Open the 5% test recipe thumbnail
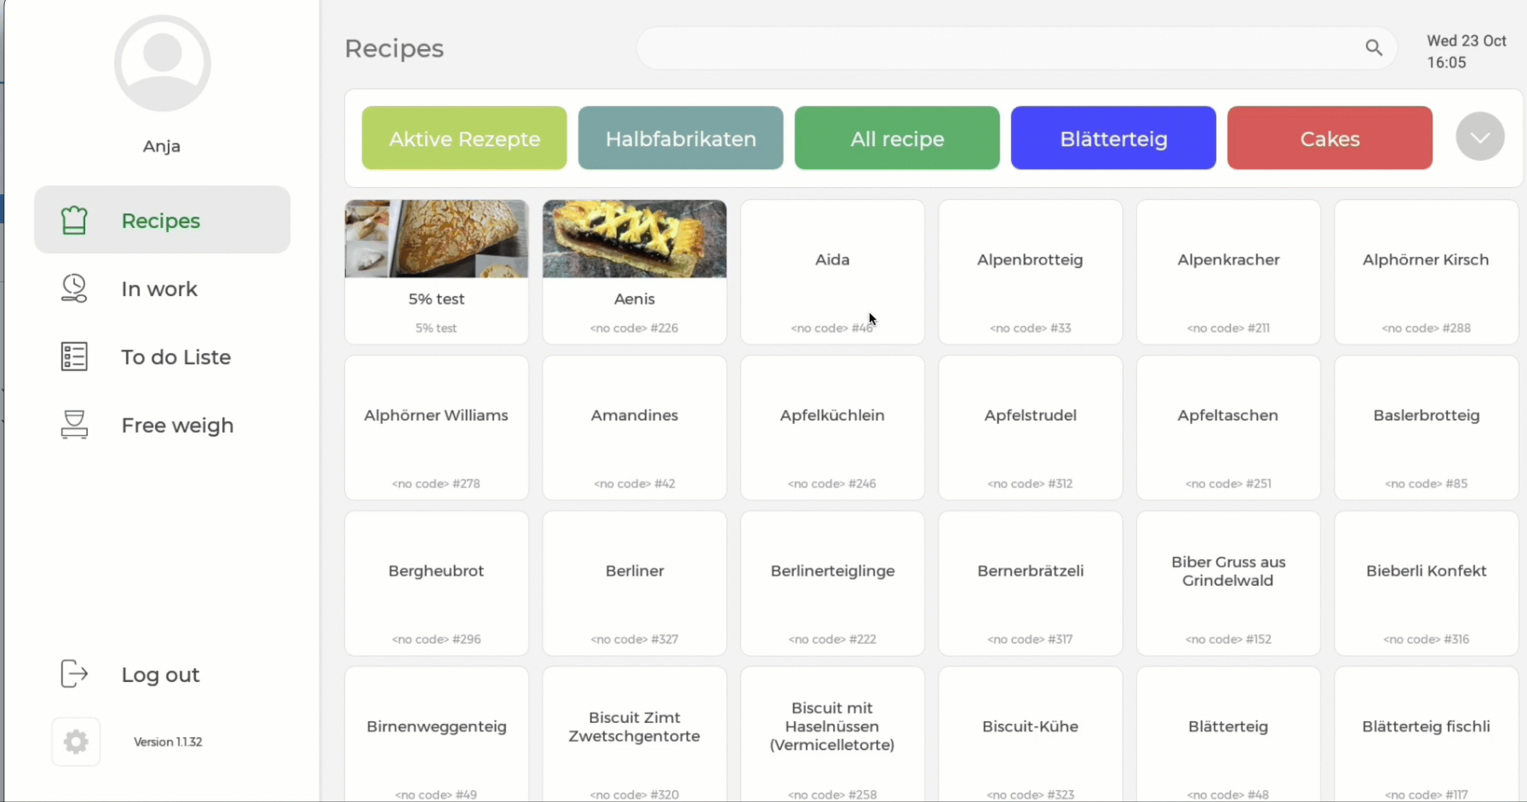This screenshot has width=1527, height=802. 437,239
